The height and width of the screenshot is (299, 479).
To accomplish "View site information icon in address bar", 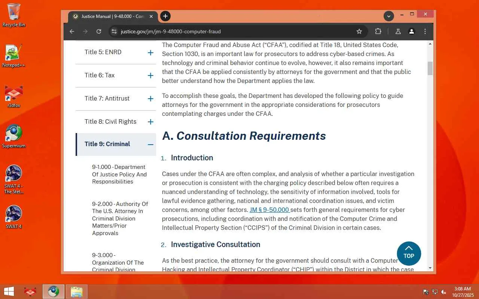I will click(x=114, y=31).
